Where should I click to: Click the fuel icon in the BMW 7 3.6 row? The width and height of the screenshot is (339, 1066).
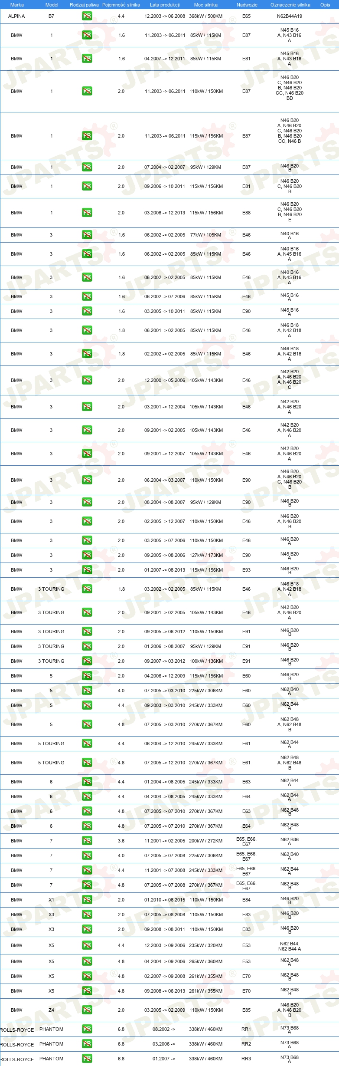(x=87, y=841)
